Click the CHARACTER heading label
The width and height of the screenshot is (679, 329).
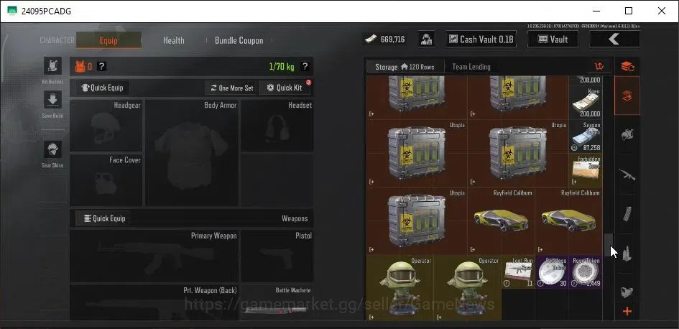[x=57, y=40]
